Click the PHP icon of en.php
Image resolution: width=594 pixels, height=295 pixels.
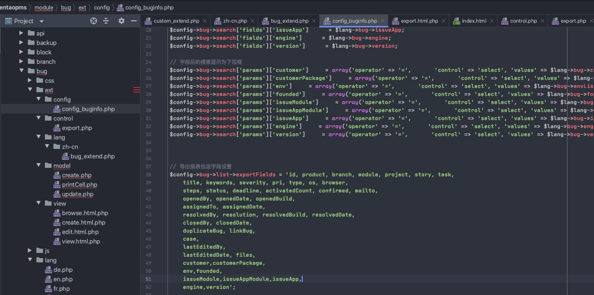(x=48, y=279)
